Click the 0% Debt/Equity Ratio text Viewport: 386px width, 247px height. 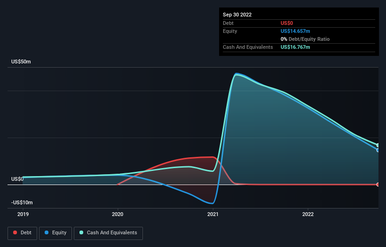(305, 39)
